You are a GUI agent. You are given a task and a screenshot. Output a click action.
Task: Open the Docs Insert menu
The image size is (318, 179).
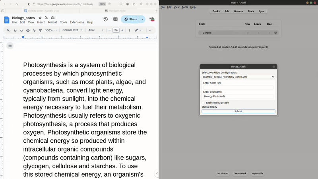pyautogui.click(x=41, y=22)
